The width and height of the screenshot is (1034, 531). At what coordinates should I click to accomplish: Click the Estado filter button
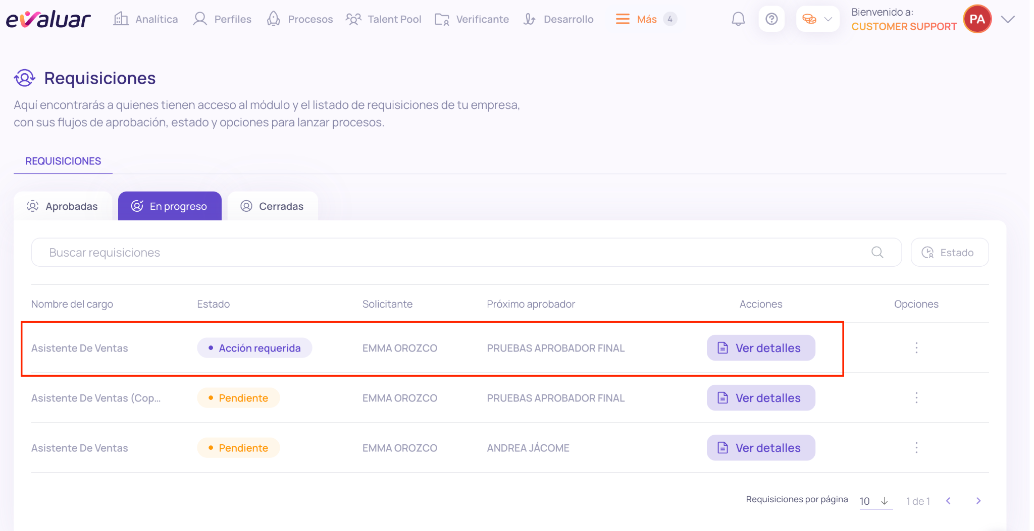[949, 252]
